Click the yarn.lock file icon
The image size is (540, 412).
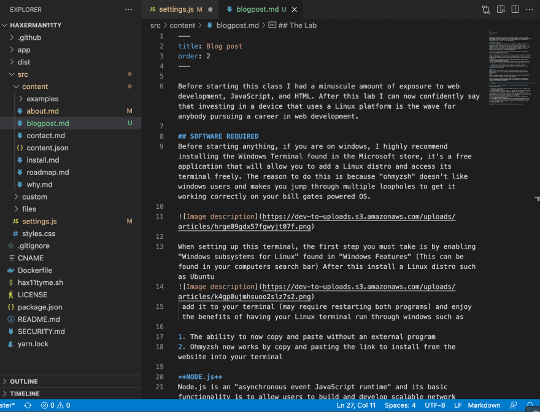tap(11, 344)
